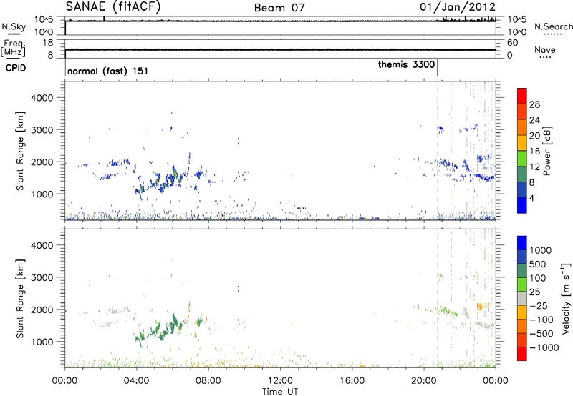The width and height of the screenshot is (573, 396).
Task: Click the date 01/Jan/2012
Action: (x=458, y=6)
